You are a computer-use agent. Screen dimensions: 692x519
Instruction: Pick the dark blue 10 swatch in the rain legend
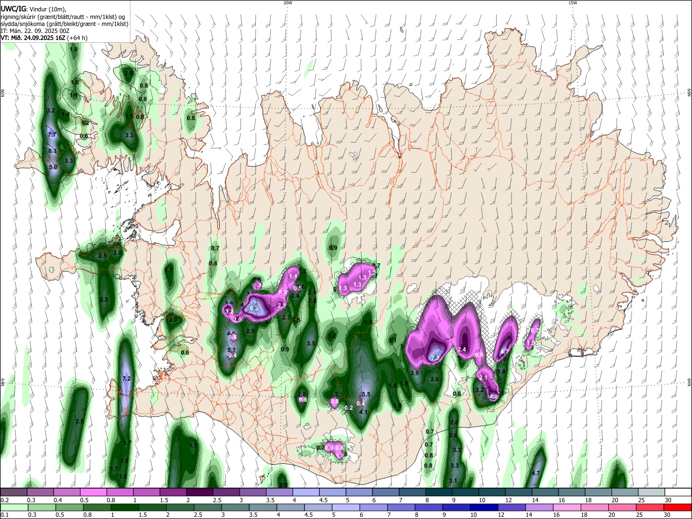(x=484, y=507)
